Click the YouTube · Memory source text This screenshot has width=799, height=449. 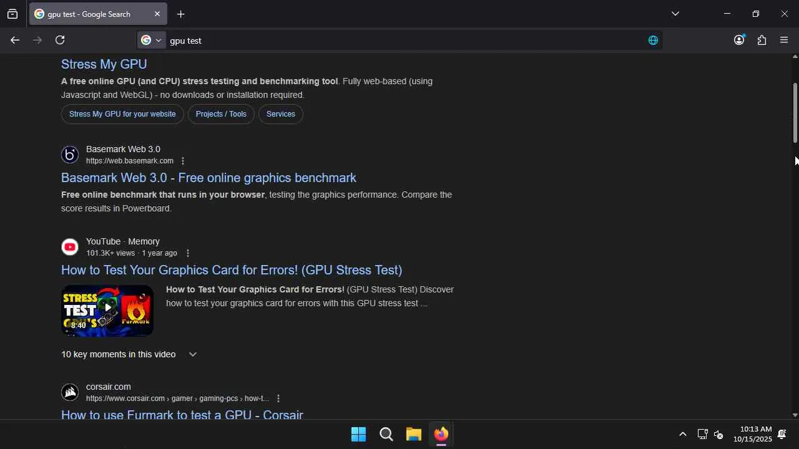pos(123,241)
